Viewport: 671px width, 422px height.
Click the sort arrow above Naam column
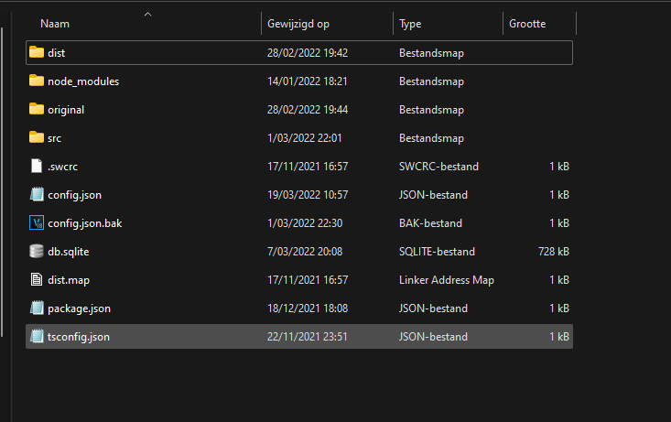pos(147,14)
